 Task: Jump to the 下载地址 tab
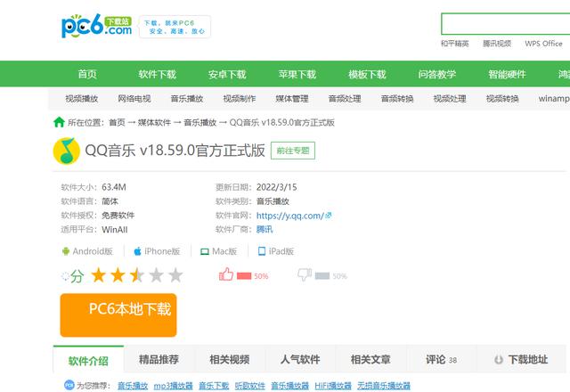coord(520,360)
